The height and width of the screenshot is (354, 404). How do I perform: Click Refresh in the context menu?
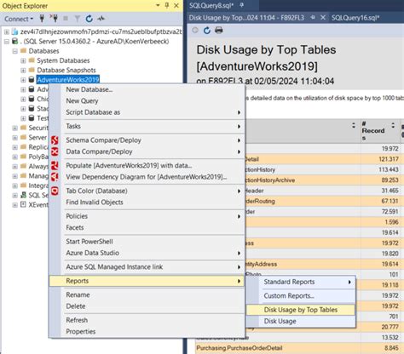click(x=147, y=320)
